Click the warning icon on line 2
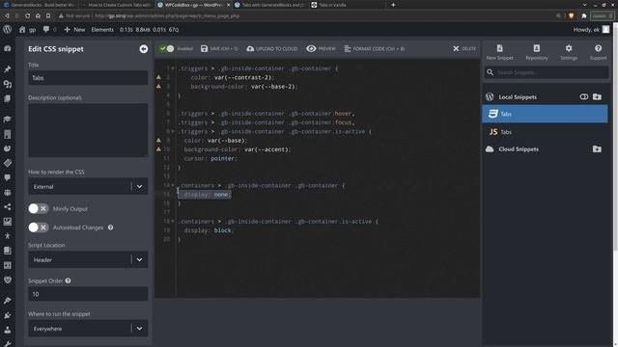 tap(158, 77)
